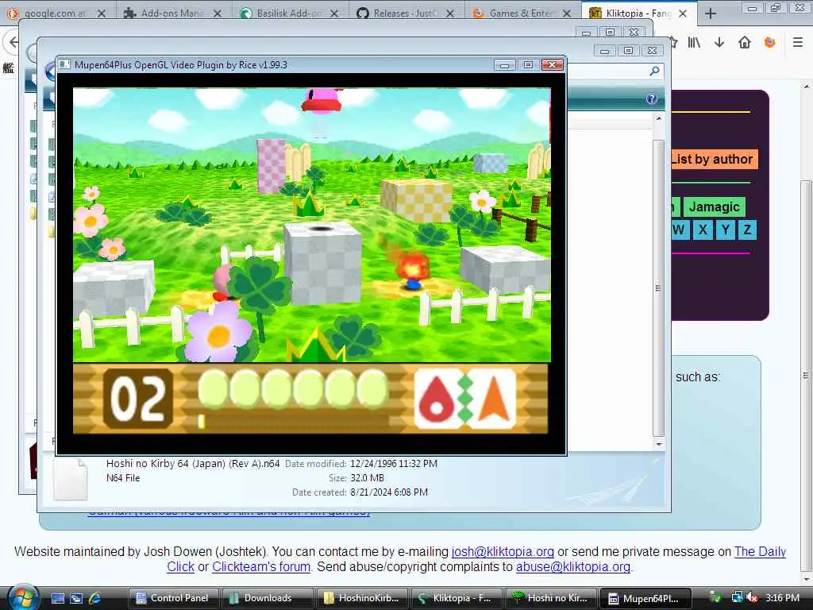Click the game health bar pips
The height and width of the screenshot is (610, 813).
point(292,388)
